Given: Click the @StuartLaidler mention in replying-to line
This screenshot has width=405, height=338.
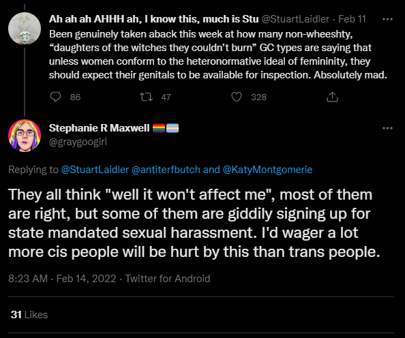Looking at the screenshot, I should 95,170.
